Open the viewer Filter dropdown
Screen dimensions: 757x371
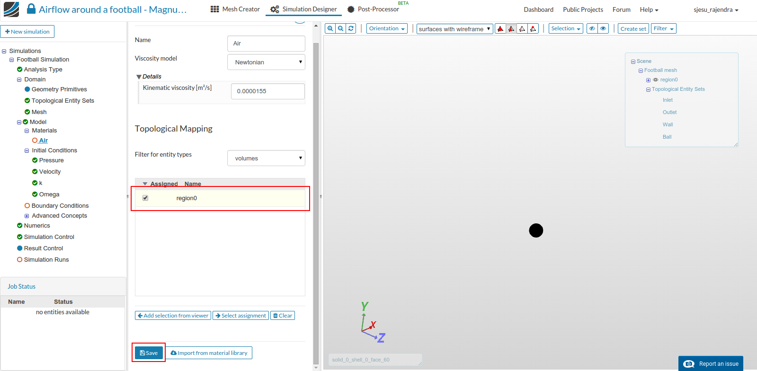point(663,28)
